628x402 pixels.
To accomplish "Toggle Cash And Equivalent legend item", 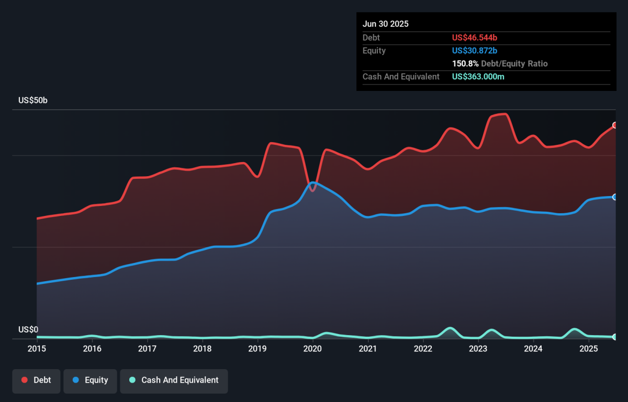I will tap(174, 380).
